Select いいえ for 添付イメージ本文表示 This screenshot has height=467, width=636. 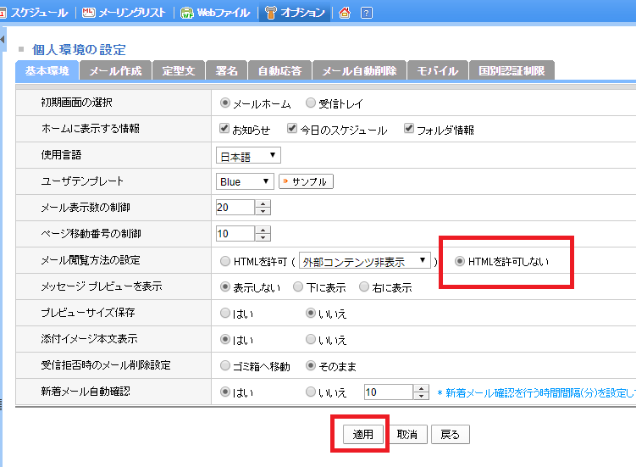311,339
